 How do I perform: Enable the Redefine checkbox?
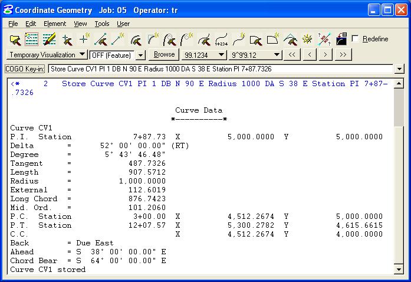tap(355, 38)
